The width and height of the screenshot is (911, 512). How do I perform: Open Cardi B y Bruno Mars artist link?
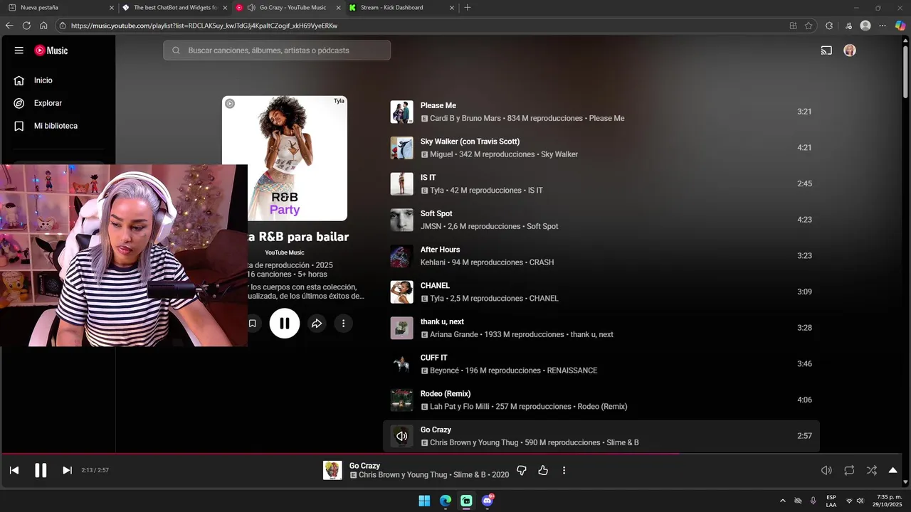coord(465,119)
